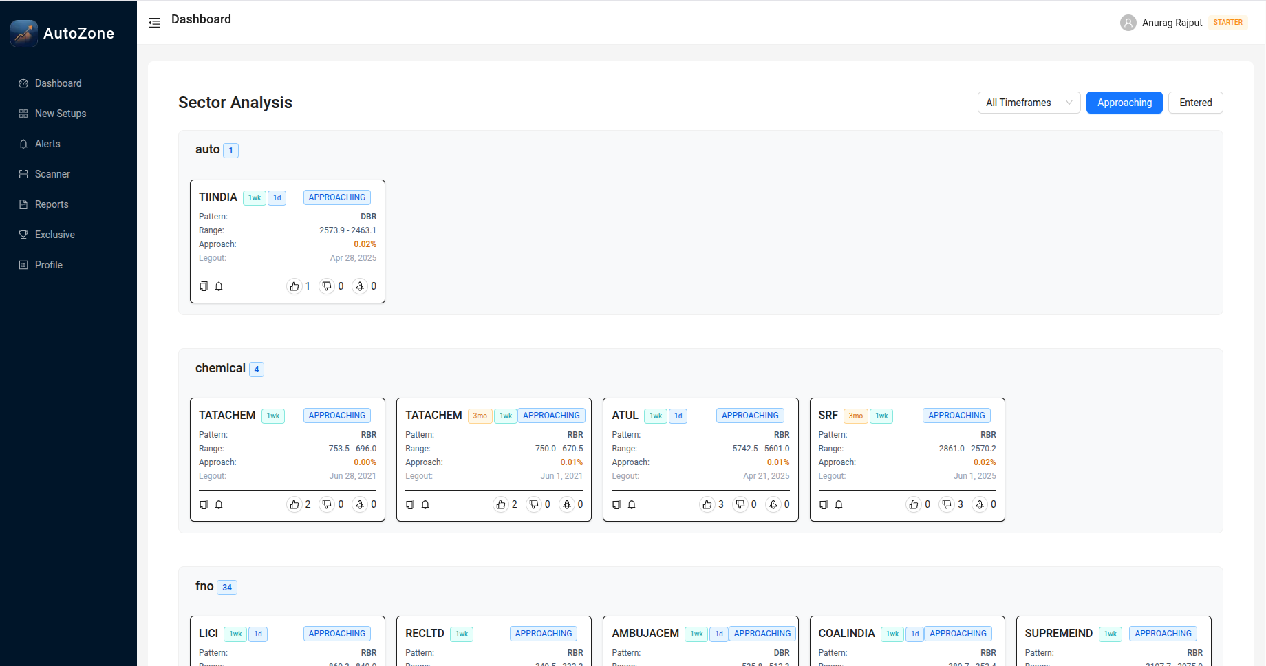Copy the SRF setup using the copy icon
1266x666 pixels.
coord(824,504)
